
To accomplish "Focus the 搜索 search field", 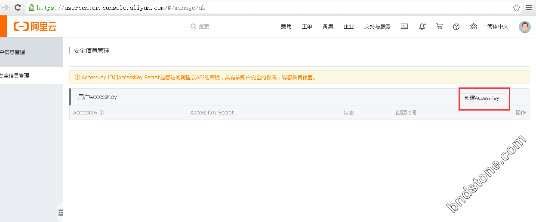I will (204, 27).
